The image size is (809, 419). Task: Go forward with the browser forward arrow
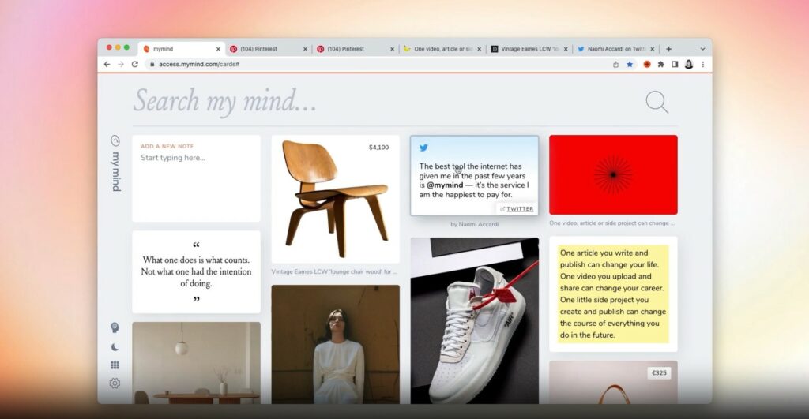tap(121, 65)
